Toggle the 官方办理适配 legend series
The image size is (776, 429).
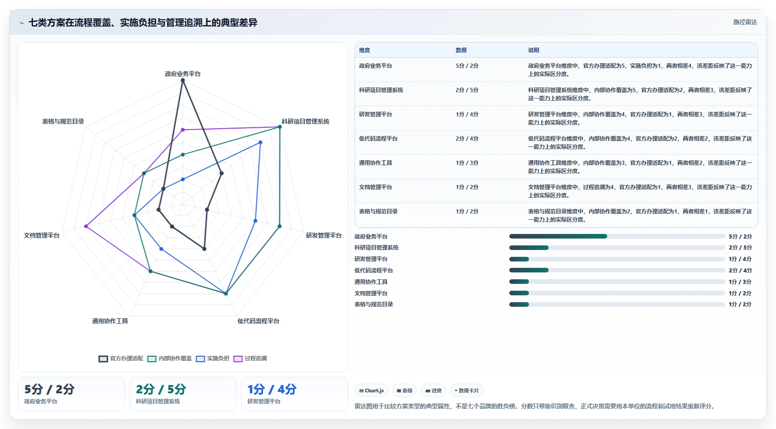point(121,358)
